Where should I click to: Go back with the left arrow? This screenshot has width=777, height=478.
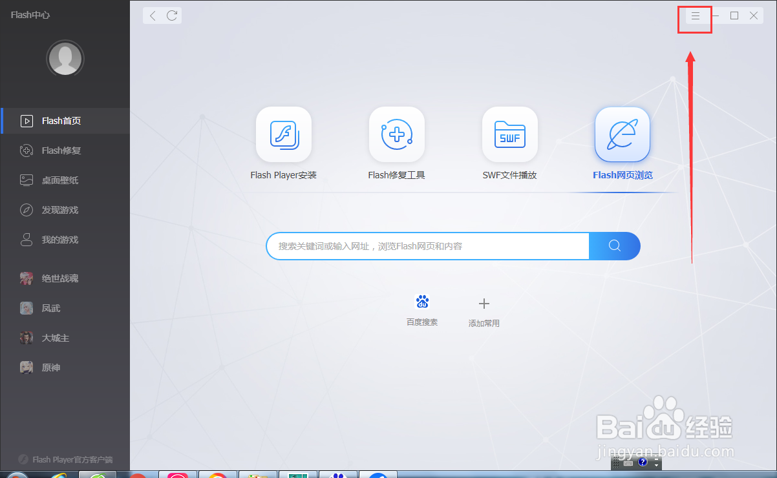[153, 16]
